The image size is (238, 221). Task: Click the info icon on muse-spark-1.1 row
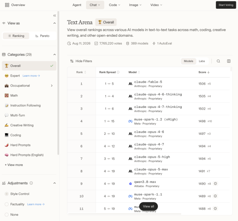(215, 196)
